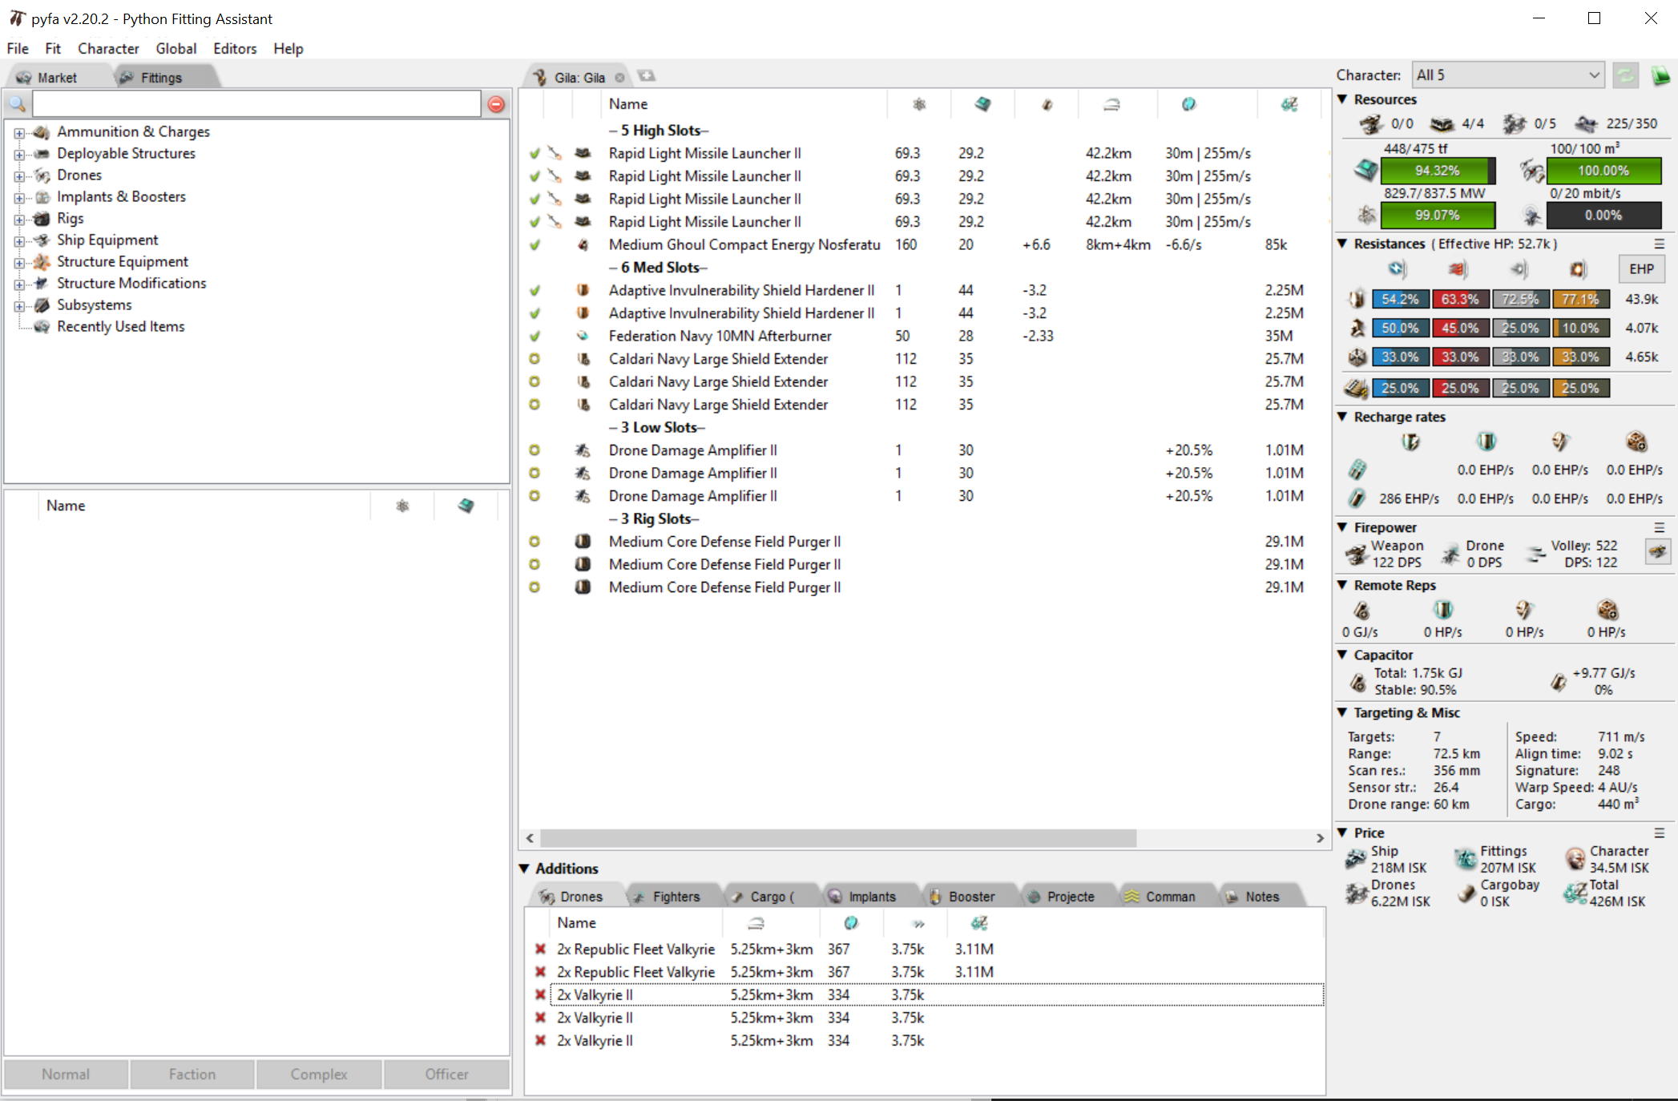Collapse the Capacitor section

(1343, 655)
